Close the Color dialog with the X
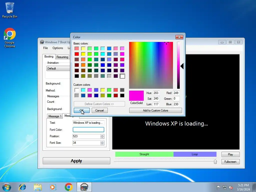256x192 pixels. pyautogui.click(x=179, y=37)
